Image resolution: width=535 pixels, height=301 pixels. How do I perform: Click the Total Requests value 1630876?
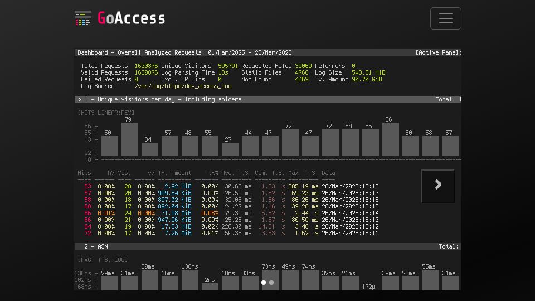146,66
